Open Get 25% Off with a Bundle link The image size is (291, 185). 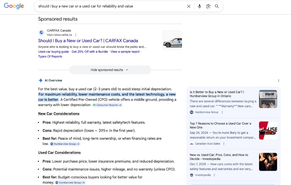[x=90, y=52]
